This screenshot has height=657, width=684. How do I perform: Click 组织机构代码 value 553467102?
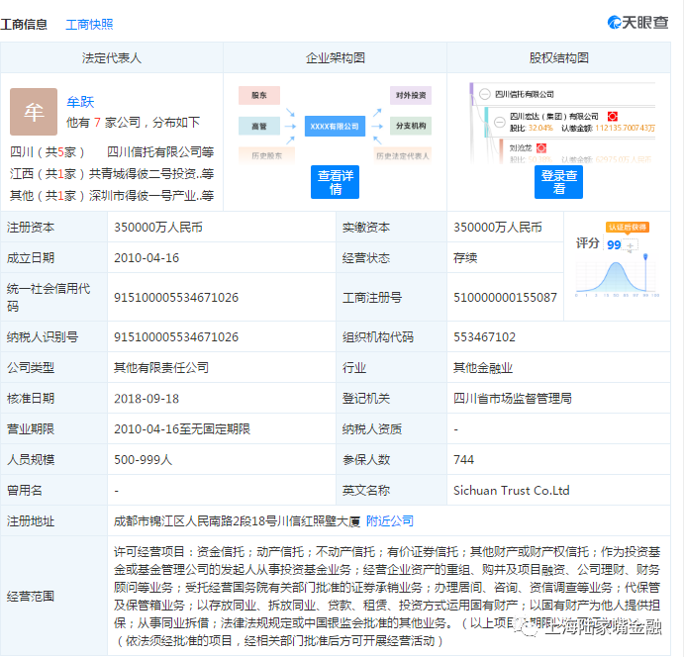click(x=484, y=337)
